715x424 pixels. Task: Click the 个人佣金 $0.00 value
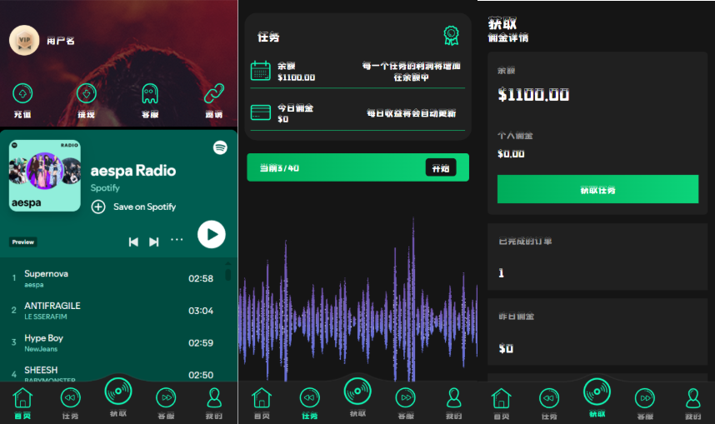click(511, 154)
